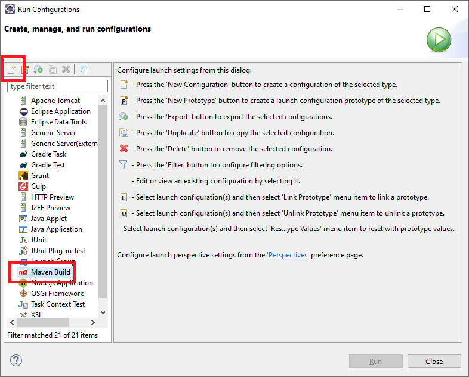Click the Apache Tomcat server icon
The height and width of the screenshot is (377, 469).
[23, 101]
